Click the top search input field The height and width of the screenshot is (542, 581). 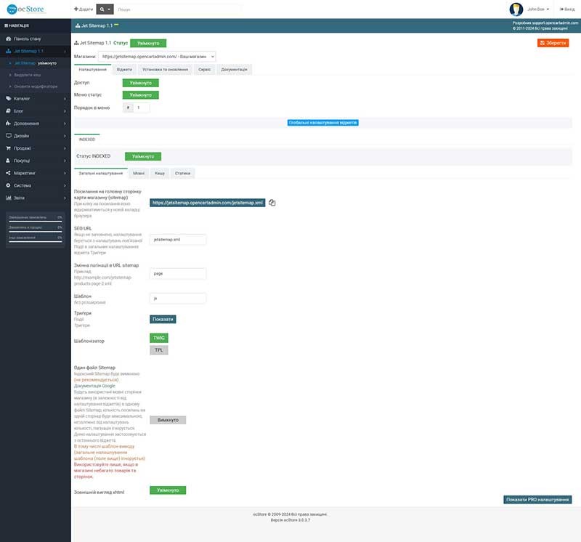tap(179, 9)
